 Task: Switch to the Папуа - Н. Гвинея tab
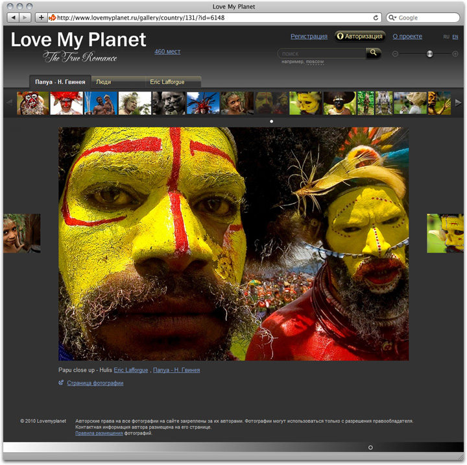point(57,82)
